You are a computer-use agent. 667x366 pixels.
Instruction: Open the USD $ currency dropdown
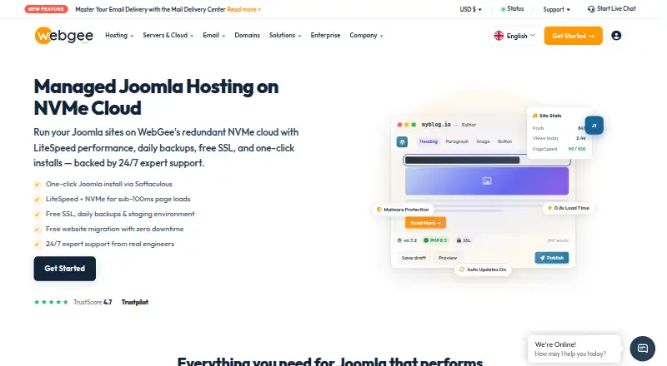click(470, 9)
